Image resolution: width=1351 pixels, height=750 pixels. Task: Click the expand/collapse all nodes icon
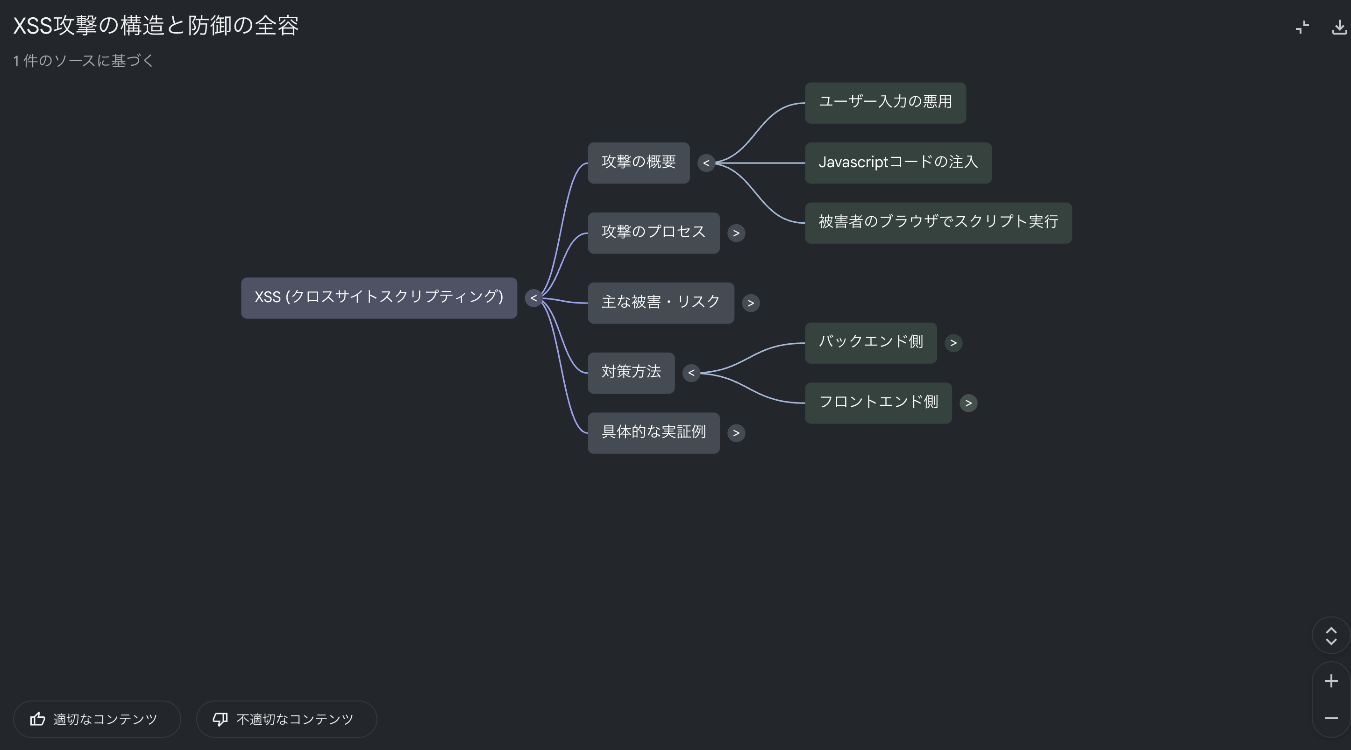1330,636
